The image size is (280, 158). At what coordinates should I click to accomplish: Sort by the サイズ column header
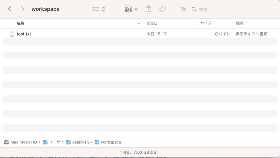206,24
